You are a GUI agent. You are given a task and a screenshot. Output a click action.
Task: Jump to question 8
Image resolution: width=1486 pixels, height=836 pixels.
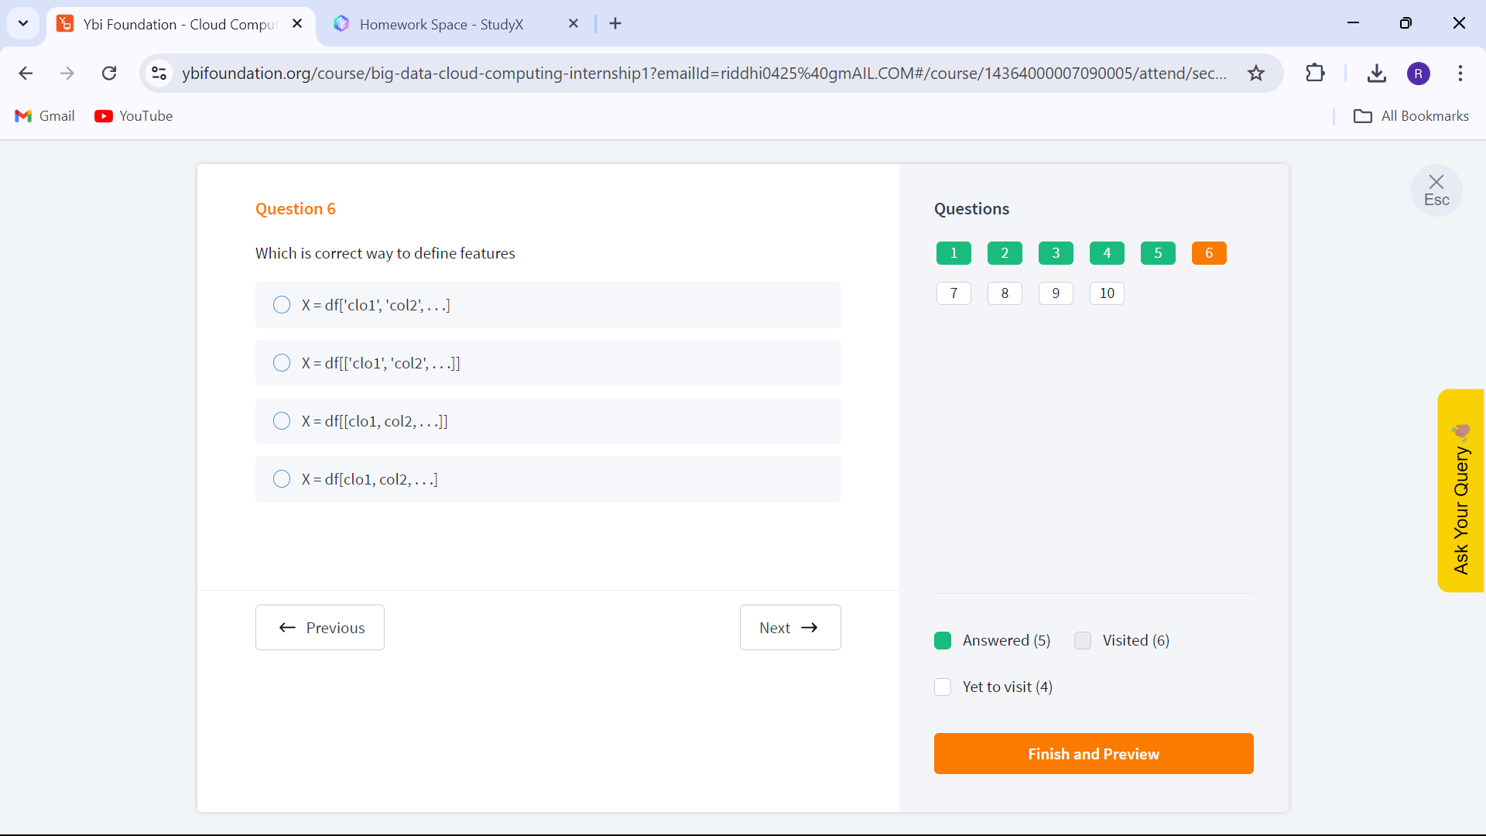pos(1005,293)
